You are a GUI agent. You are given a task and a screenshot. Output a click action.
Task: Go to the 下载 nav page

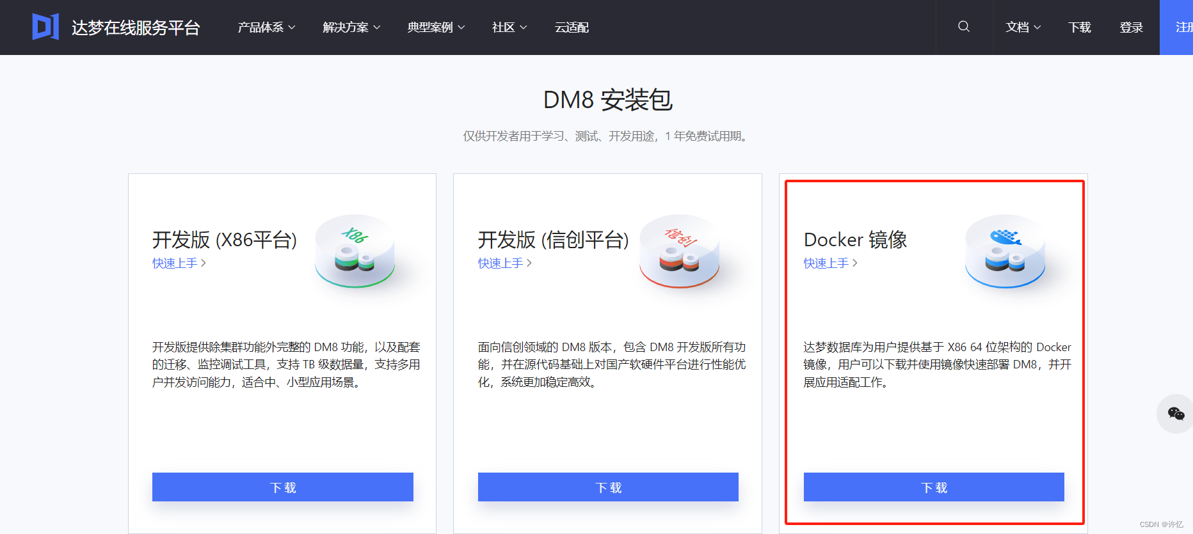point(1080,27)
